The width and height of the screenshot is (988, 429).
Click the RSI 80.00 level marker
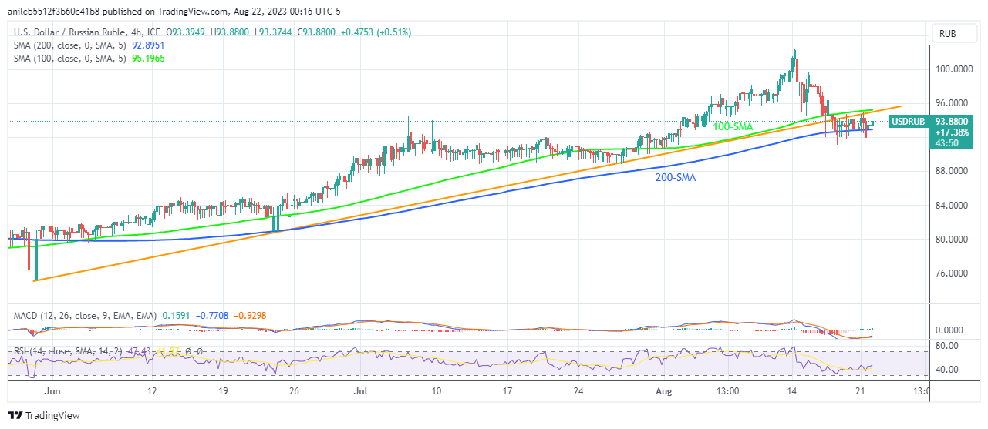(947, 345)
